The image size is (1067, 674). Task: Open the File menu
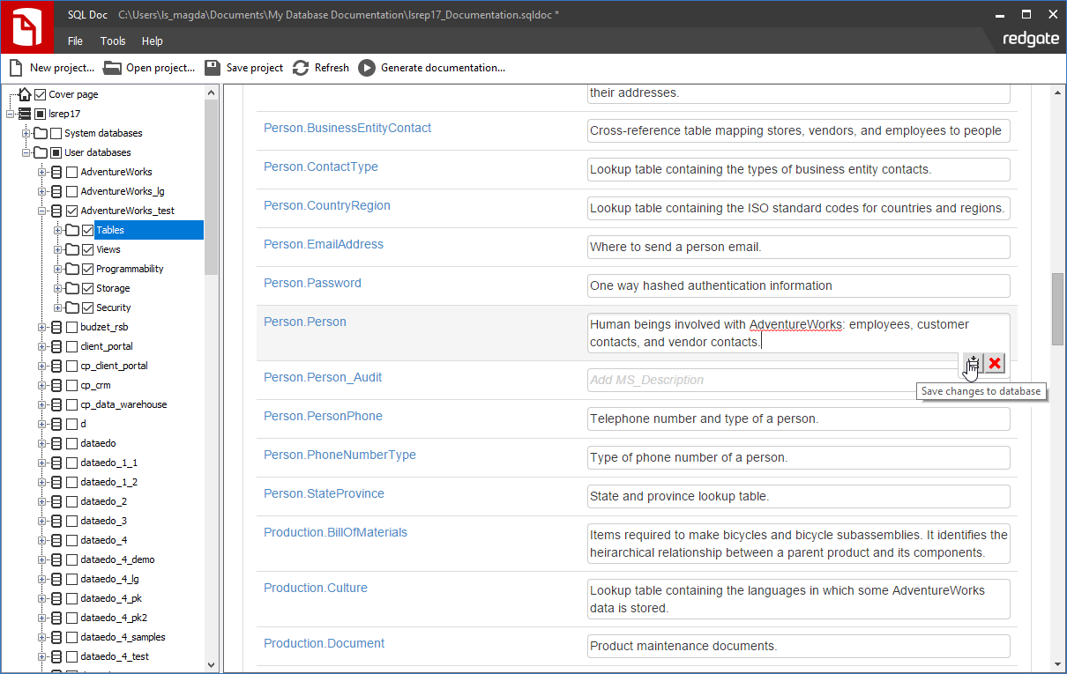[x=75, y=41]
